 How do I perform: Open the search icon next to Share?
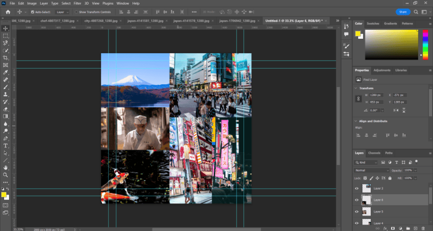point(416,12)
